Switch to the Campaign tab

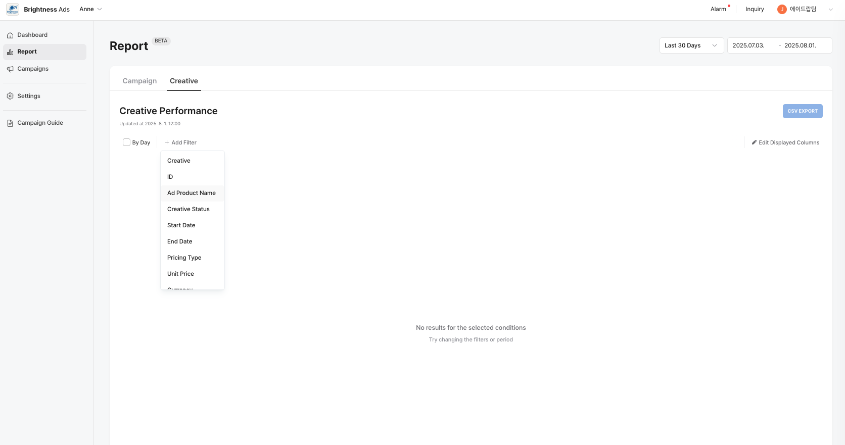[139, 81]
